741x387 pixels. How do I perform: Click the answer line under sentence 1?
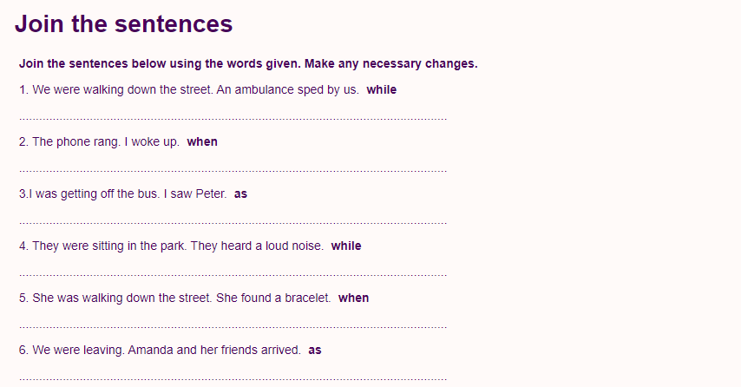233,118
